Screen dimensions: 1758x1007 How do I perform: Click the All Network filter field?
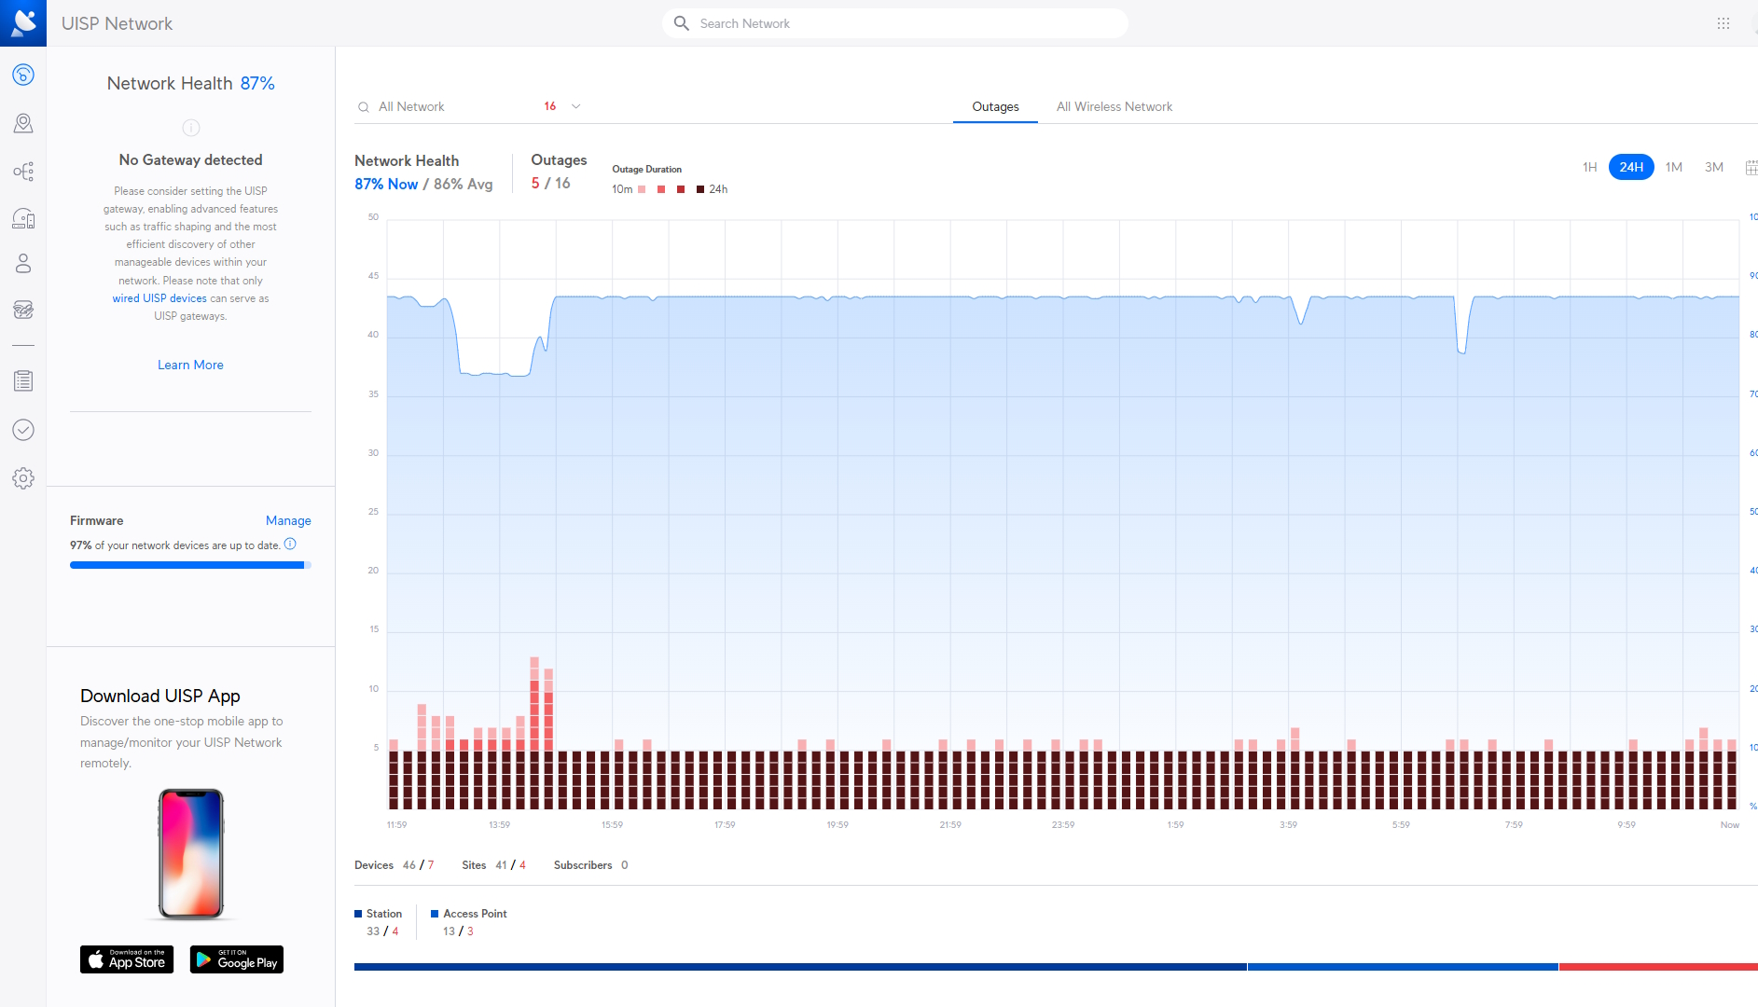[x=469, y=106]
